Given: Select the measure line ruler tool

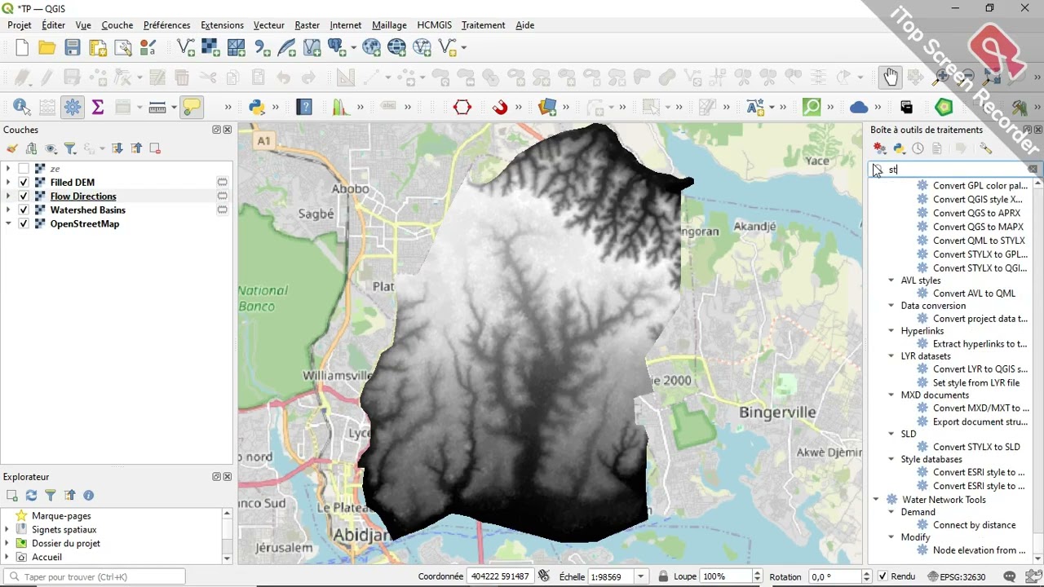Looking at the screenshot, I should click(157, 107).
